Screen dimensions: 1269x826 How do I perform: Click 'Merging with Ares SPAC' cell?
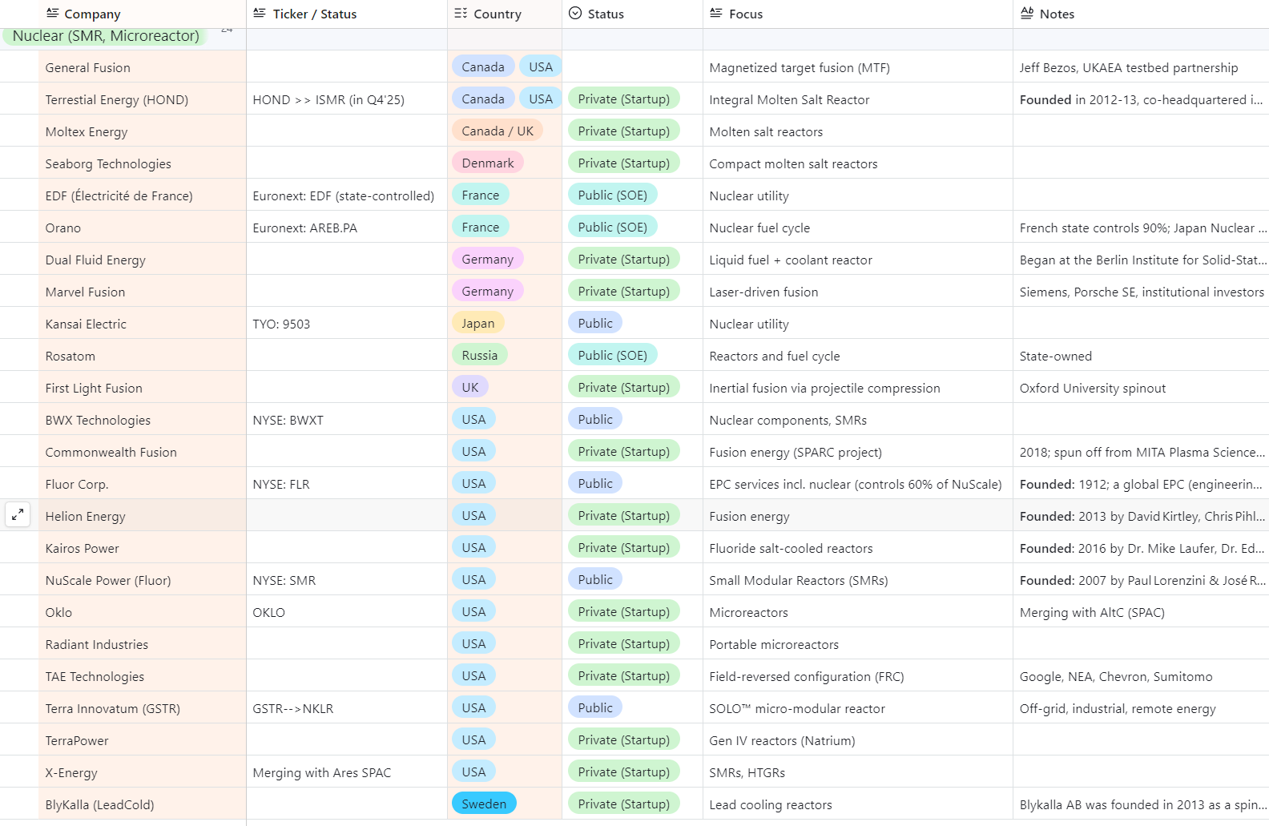point(347,772)
